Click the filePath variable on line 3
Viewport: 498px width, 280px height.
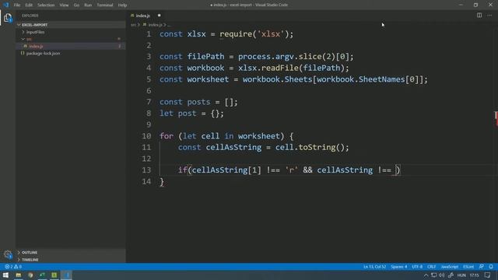click(205, 57)
